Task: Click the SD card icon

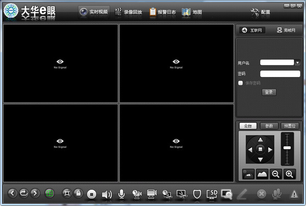Action: click(212, 194)
